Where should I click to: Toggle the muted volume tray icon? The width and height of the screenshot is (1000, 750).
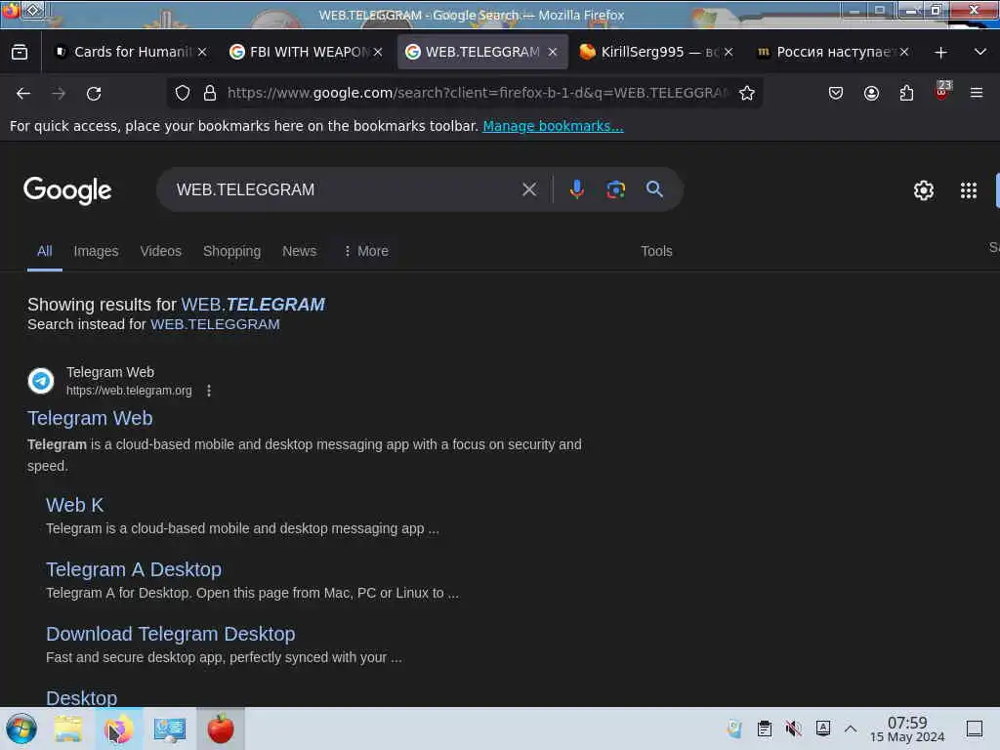[793, 729]
